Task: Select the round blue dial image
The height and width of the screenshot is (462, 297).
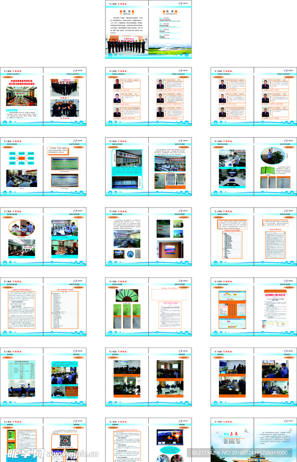Action: (x=131, y=253)
